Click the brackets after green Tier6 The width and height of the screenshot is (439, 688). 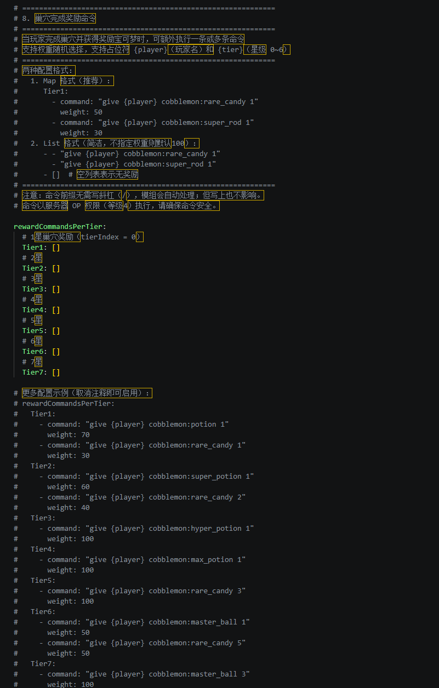[56, 352]
